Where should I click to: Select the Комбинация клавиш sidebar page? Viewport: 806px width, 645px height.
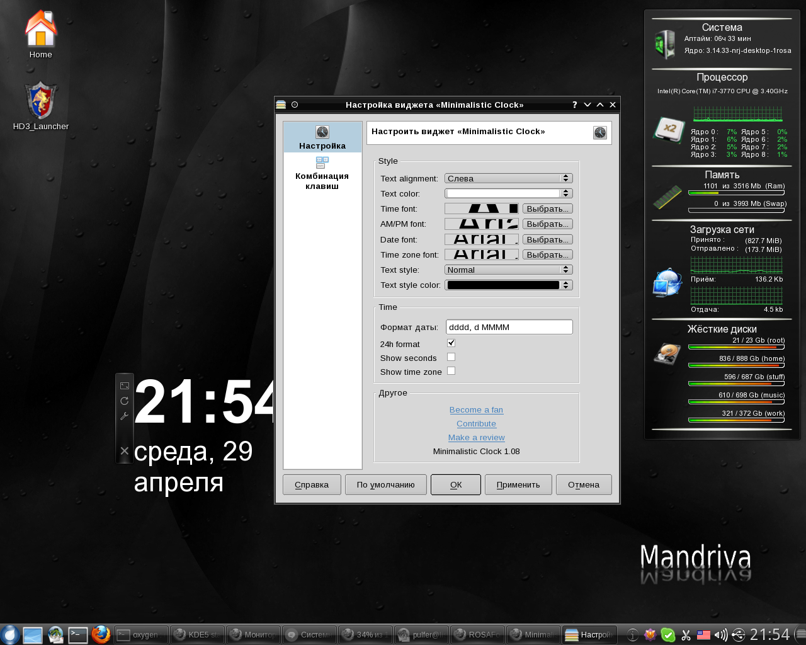[x=322, y=173]
